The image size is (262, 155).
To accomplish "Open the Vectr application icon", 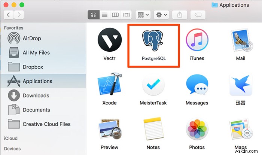I will click(110, 40).
